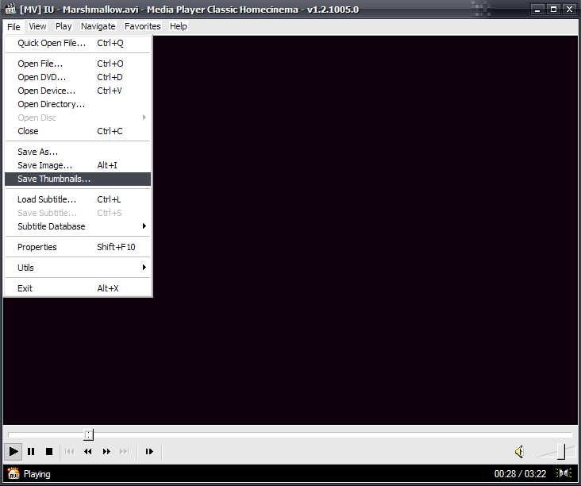
Task: Skip to previous track icon
Action: tap(69, 452)
